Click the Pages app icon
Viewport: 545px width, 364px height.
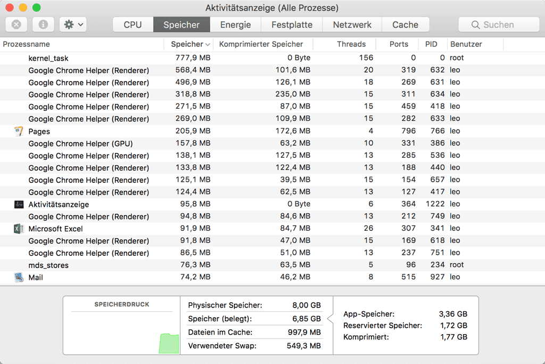point(19,131)
